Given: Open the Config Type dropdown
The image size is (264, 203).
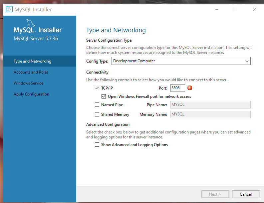Looking at the screenshot, I should (181, 61).
